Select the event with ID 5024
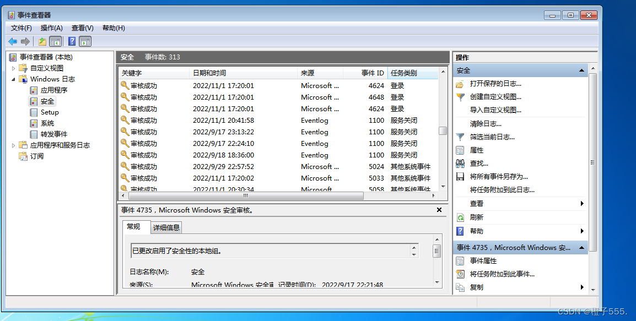This screenshot has width=636, height=321. click(x=279, y=167)
